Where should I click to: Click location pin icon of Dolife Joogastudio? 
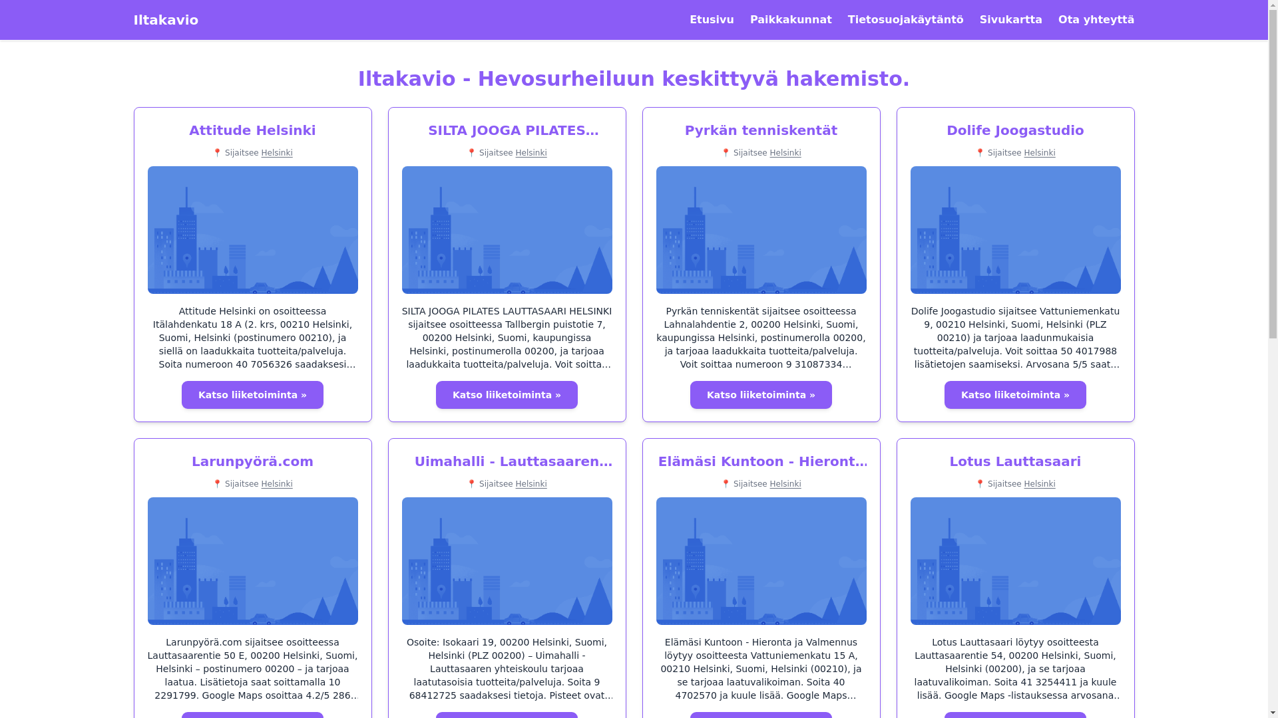tap(980, 153)
